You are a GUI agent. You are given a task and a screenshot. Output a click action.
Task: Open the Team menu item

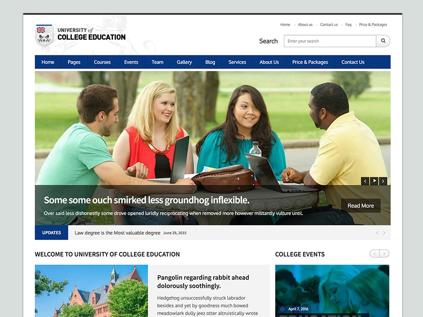[x=157, y=62]
